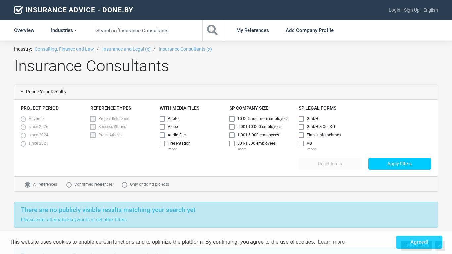Viewport: 452px width, 254px height.
Task: Click the Learn more cookie link
Action: coord(331,242)
